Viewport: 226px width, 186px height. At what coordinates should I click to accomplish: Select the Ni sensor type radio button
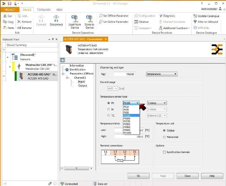click(x=108, y=109)
